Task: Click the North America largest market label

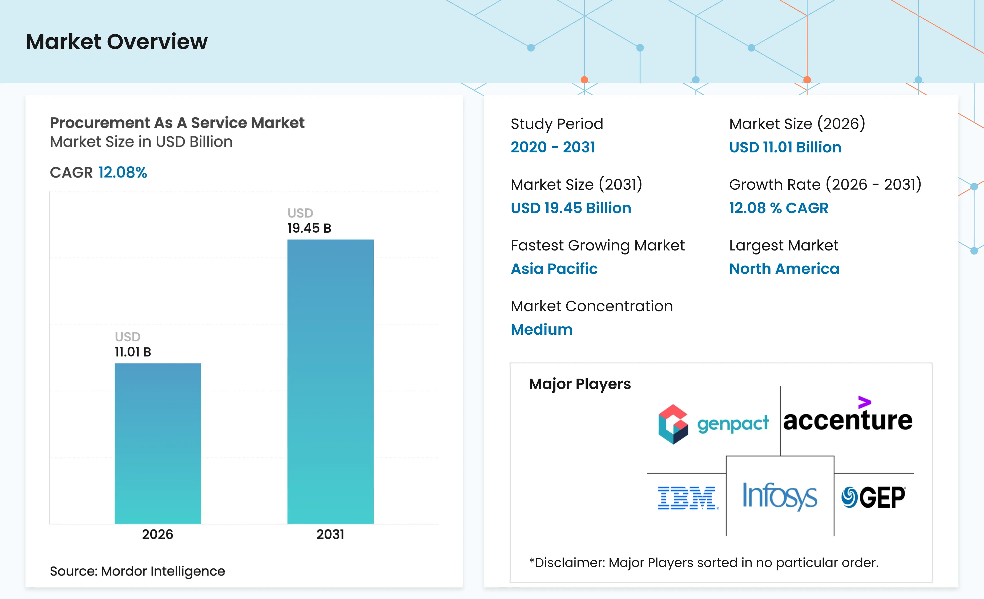Action: [x=784, y=269]
